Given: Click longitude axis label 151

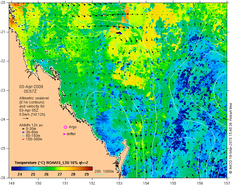Looking at the screenshot, I should (65, 183).
